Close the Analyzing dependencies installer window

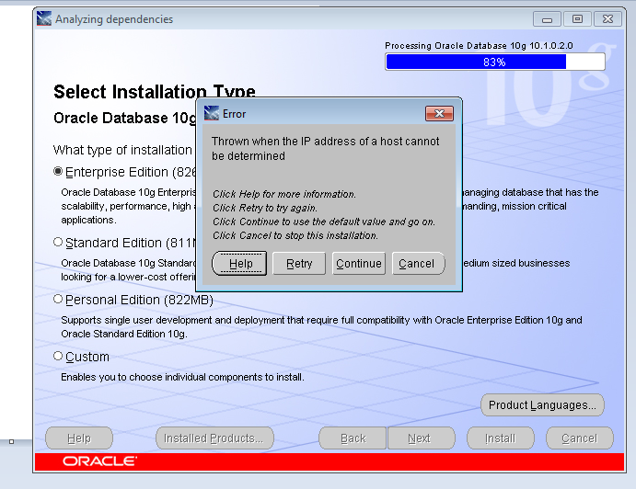607,18
